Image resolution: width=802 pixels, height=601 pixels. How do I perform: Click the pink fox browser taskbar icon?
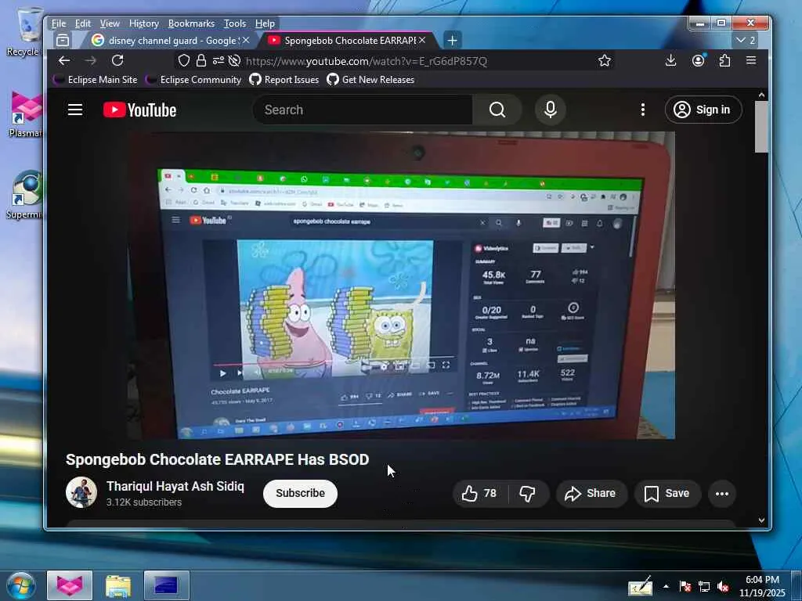coord(70,585)
